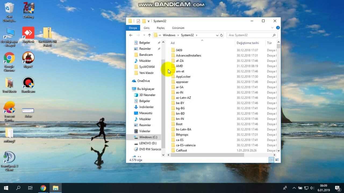Open Bandicam desktop shortcut
The width and height of the screenshot is (344, 193).
point(28,85)
